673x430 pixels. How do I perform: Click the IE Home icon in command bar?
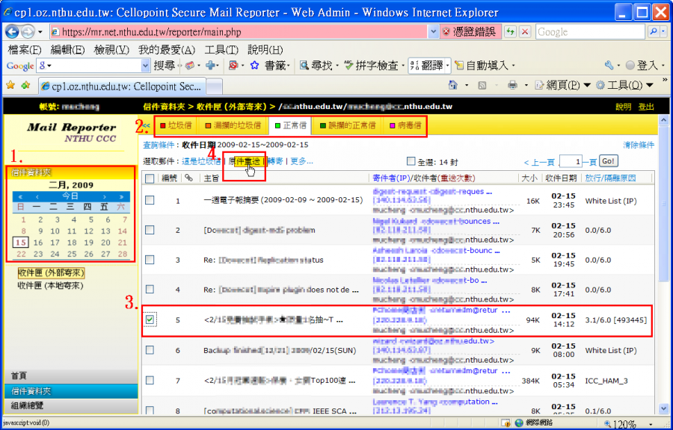[453, 85]
